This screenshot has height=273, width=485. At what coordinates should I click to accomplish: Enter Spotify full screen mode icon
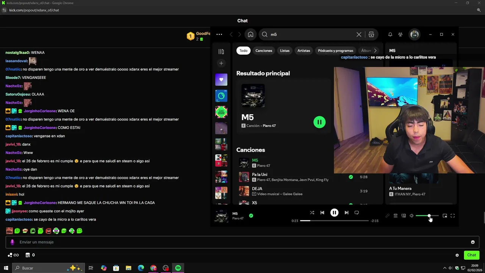[x=452, y=216]
